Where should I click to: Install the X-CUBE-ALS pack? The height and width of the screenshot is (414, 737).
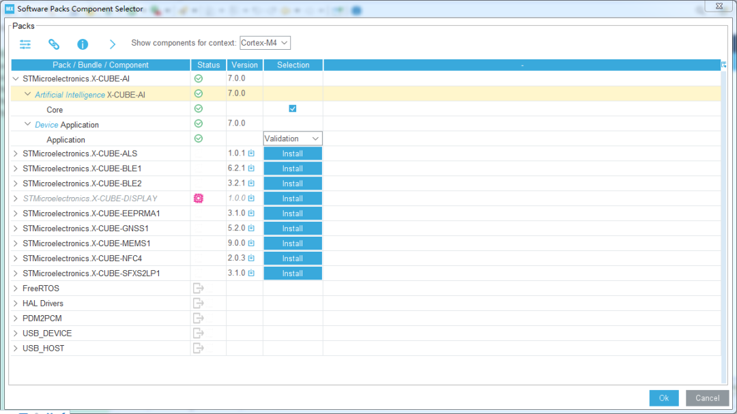point(292,153)
